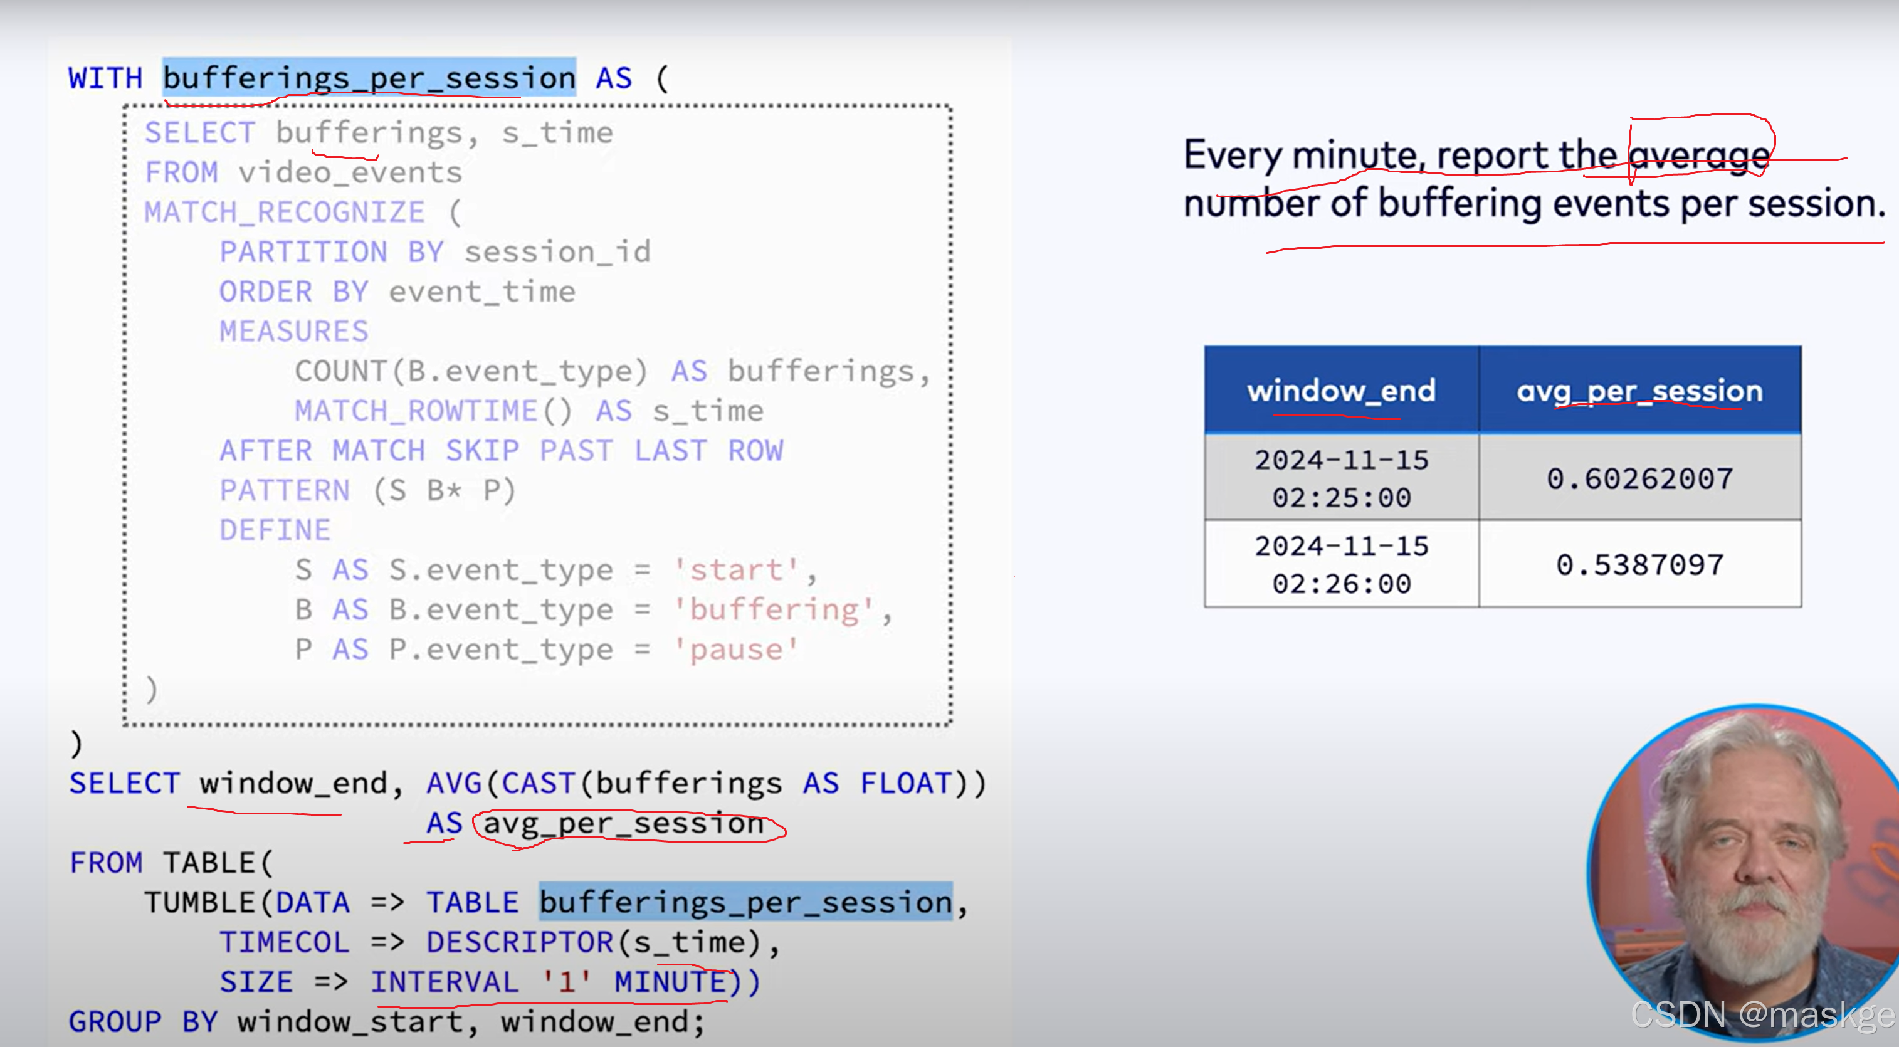Click the 'PARTITION BY session_id' line
1899x1047 pixels.
435,252
